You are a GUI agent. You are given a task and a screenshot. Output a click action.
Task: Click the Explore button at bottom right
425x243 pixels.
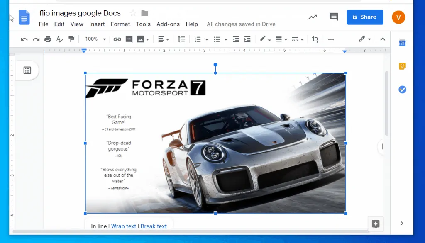375,224
